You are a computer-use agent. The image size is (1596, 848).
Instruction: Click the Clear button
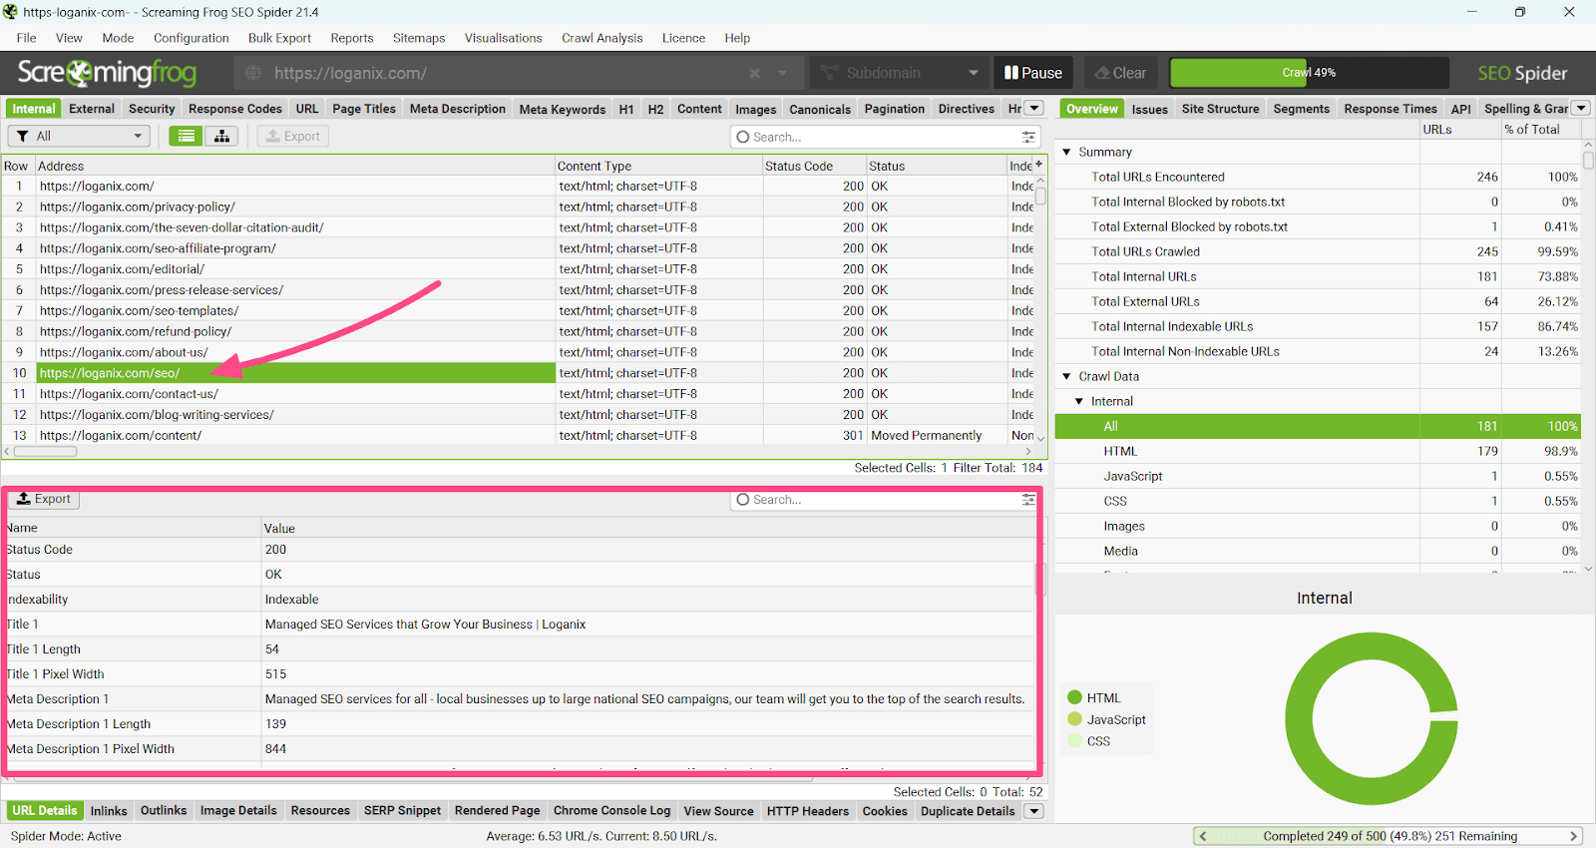coord(1121,73)
